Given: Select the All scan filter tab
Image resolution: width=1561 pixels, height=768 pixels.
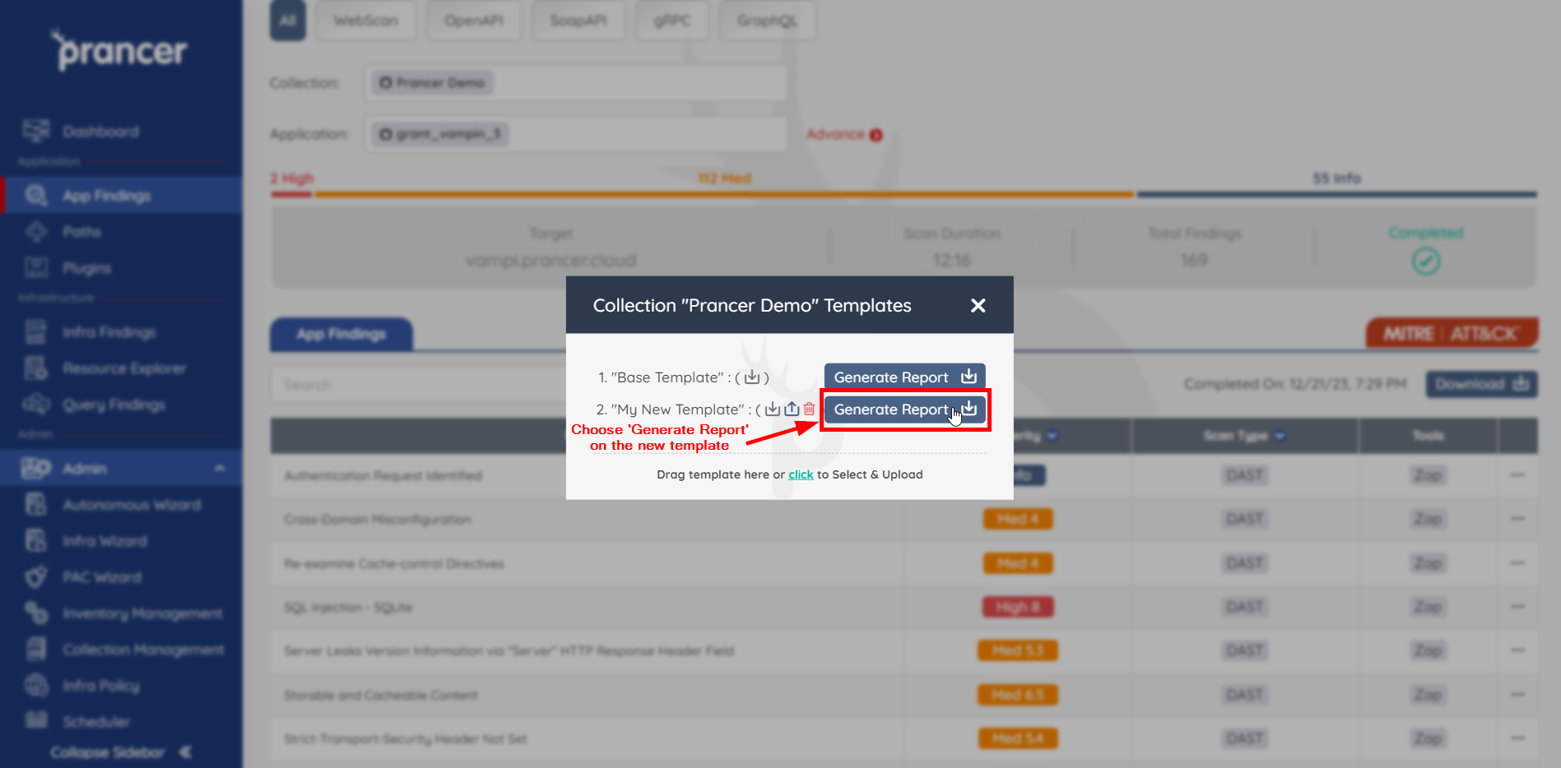Looking at the screenshot, I should (x=288, y=21).
